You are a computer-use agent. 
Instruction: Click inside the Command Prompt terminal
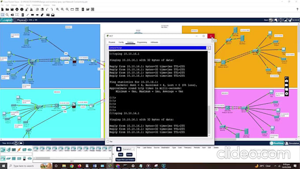(158, 94)
